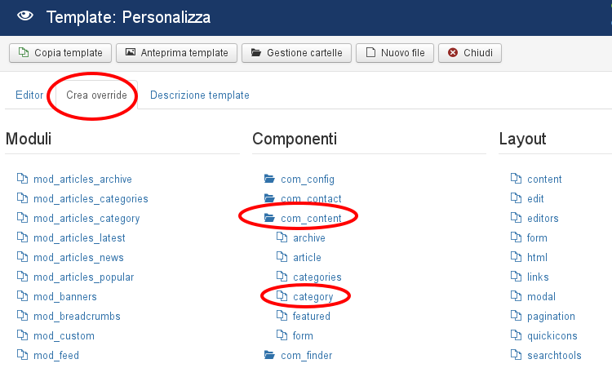This screenshot has width=612, height=368.
Task: Open Gestione cartelle folder manager
Action: tap(297, 53)
